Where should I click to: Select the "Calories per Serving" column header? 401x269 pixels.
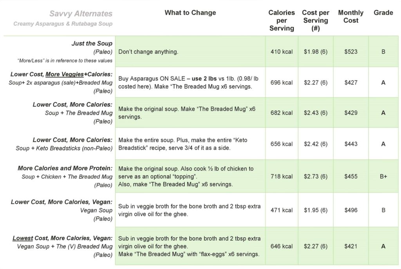(x=281, y=20)
